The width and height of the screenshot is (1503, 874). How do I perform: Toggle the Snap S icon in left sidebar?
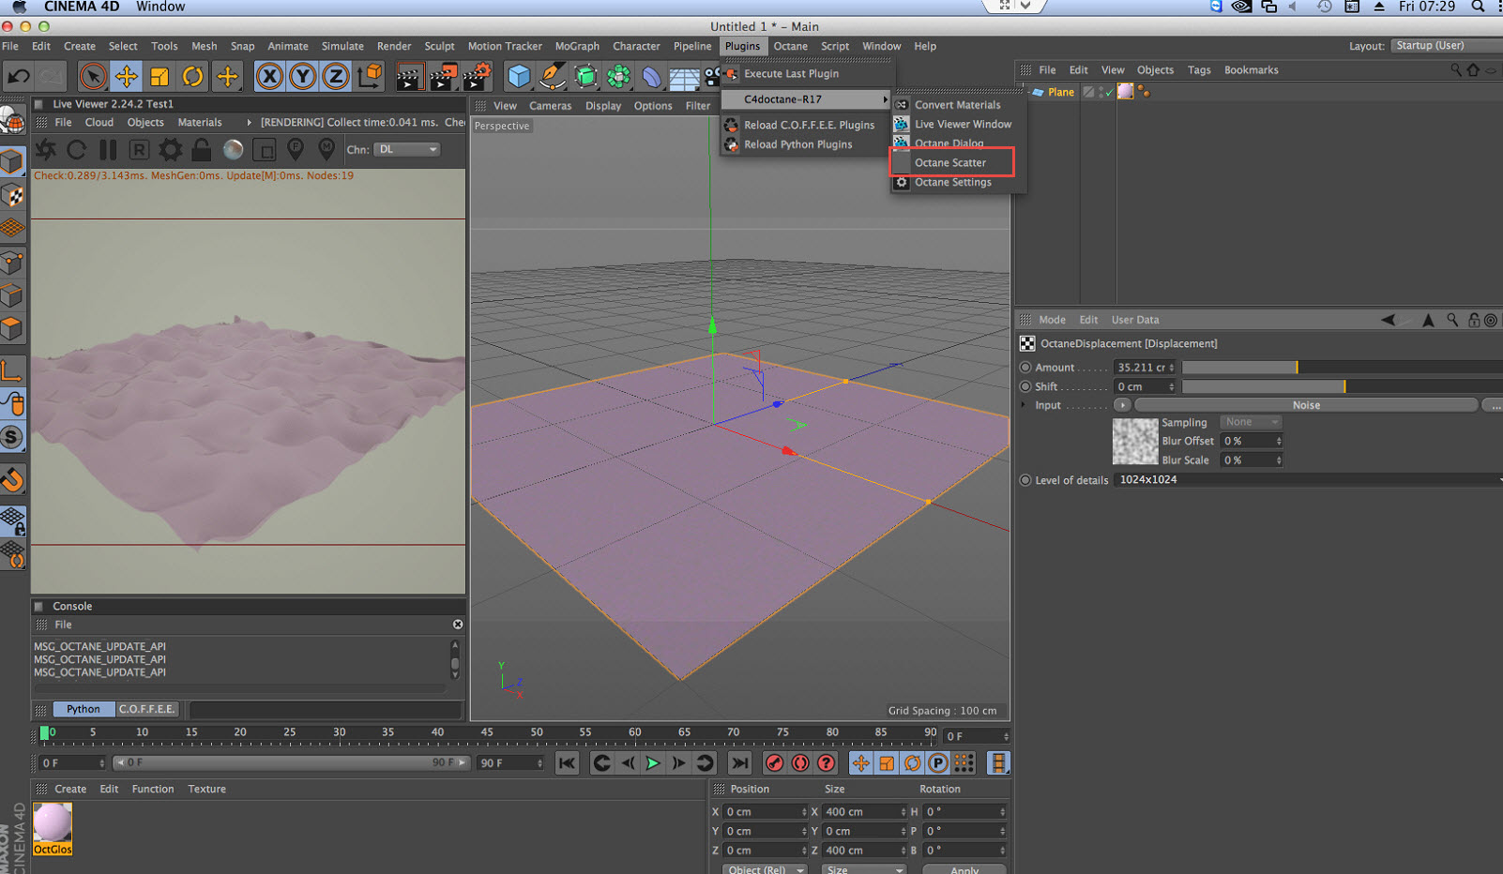12,437
